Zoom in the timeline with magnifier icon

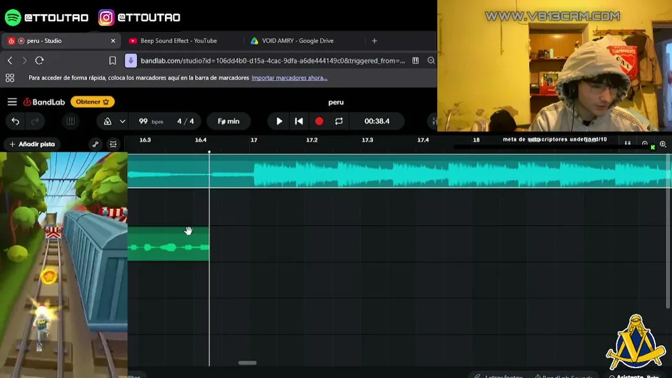pos(663,144)
